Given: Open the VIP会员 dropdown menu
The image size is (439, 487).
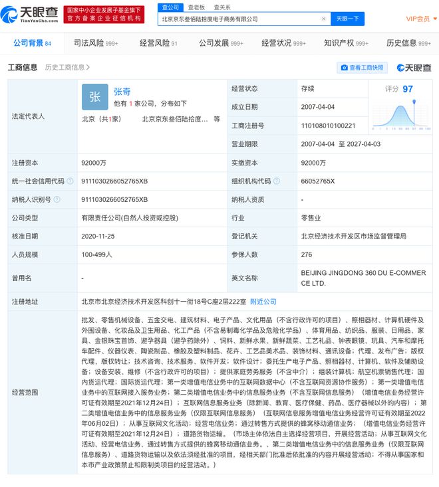Looking at the screenshot, I should (418, 19).
